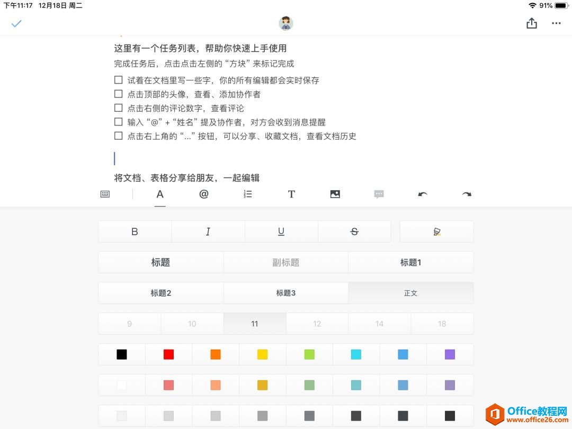The width and height of the screenshot is (572, 429).
Task: Set font size to 18
Action: pyautogui.click(x=442, y=324)
